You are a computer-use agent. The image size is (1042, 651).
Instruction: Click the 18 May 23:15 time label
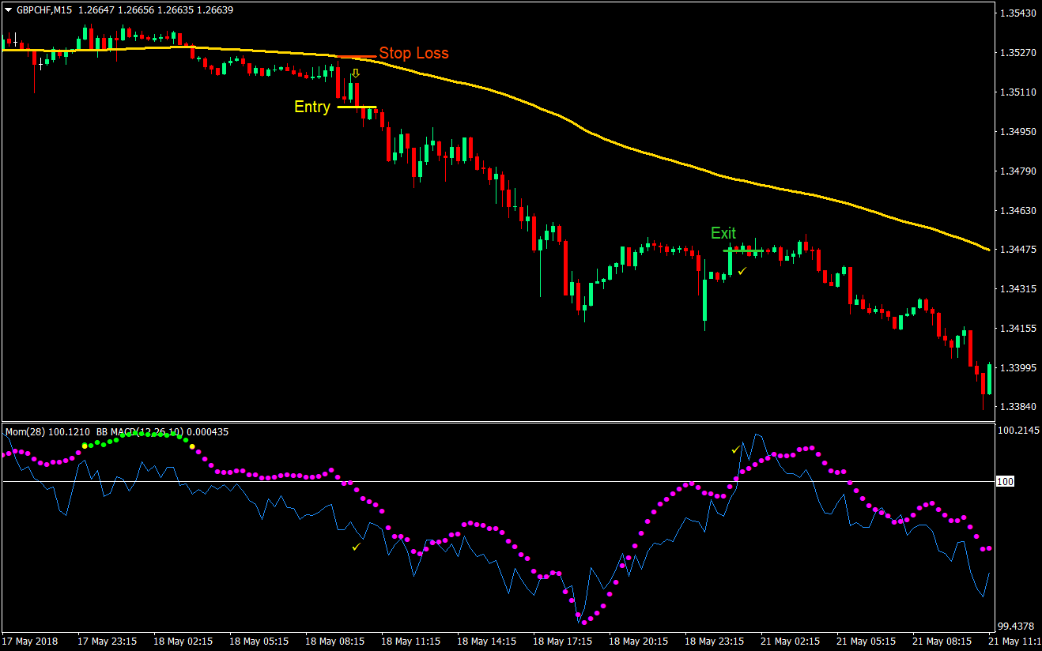click(x=713, y=641)
